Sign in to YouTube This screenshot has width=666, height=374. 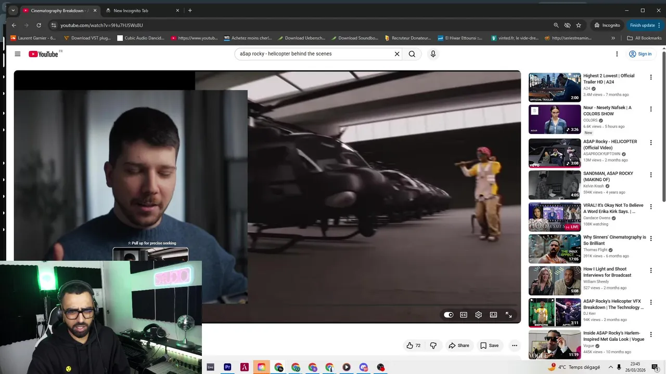coord(640,54)
